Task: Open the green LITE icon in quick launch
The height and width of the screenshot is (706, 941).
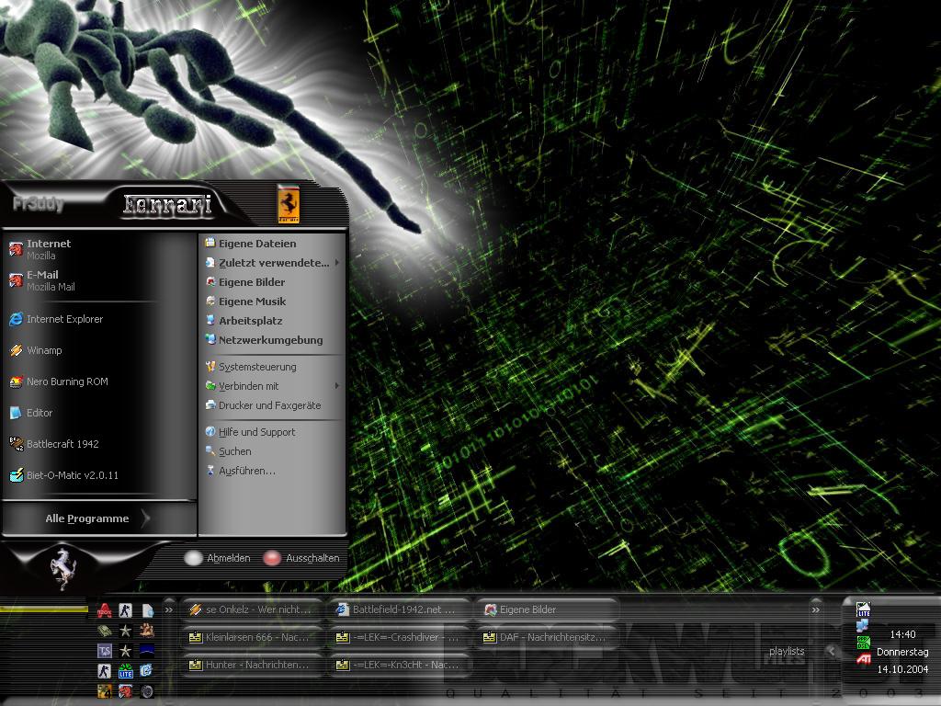Action: 125,670
